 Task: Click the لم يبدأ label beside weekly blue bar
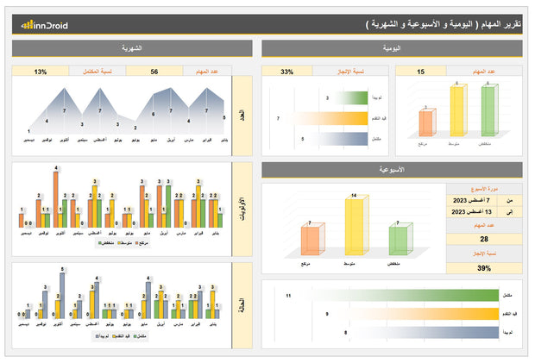point(508,332)
